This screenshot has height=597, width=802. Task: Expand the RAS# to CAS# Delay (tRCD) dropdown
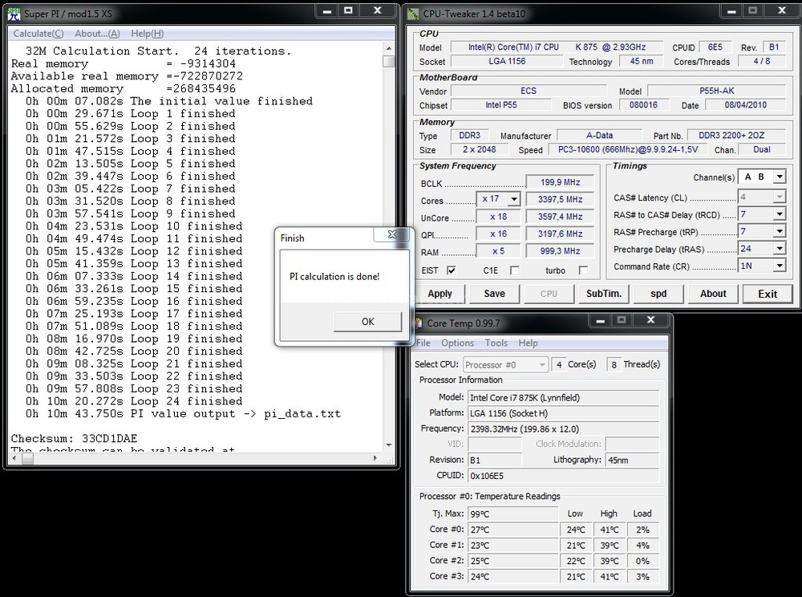(x=779, y=214)
